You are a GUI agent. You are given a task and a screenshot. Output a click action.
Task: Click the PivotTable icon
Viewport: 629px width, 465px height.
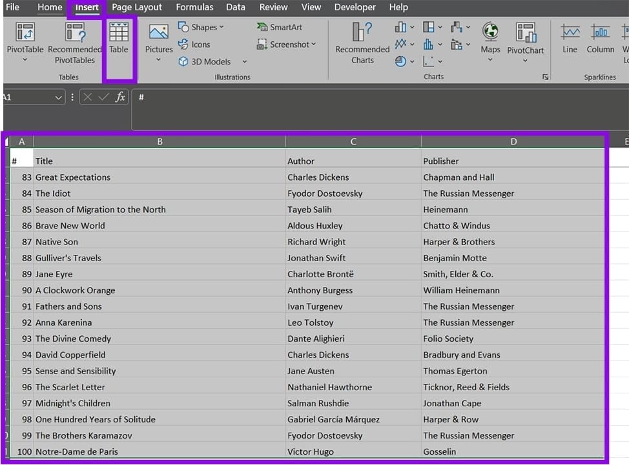[25, 32]
